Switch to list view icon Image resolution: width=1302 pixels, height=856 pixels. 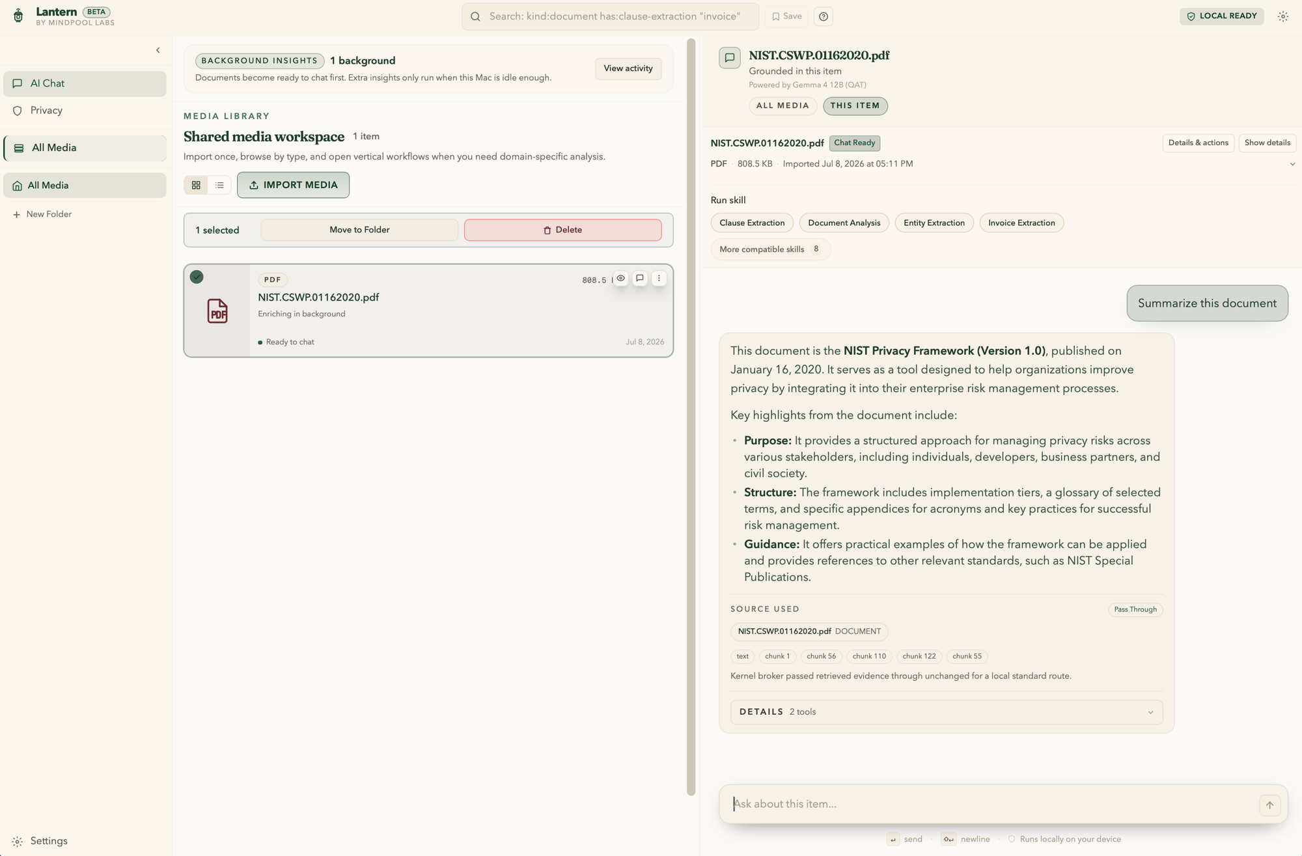coord(219,186)
